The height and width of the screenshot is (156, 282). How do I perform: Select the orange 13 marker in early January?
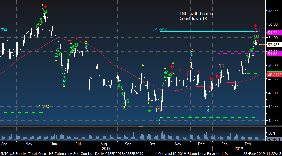click(x=221, y=67)
